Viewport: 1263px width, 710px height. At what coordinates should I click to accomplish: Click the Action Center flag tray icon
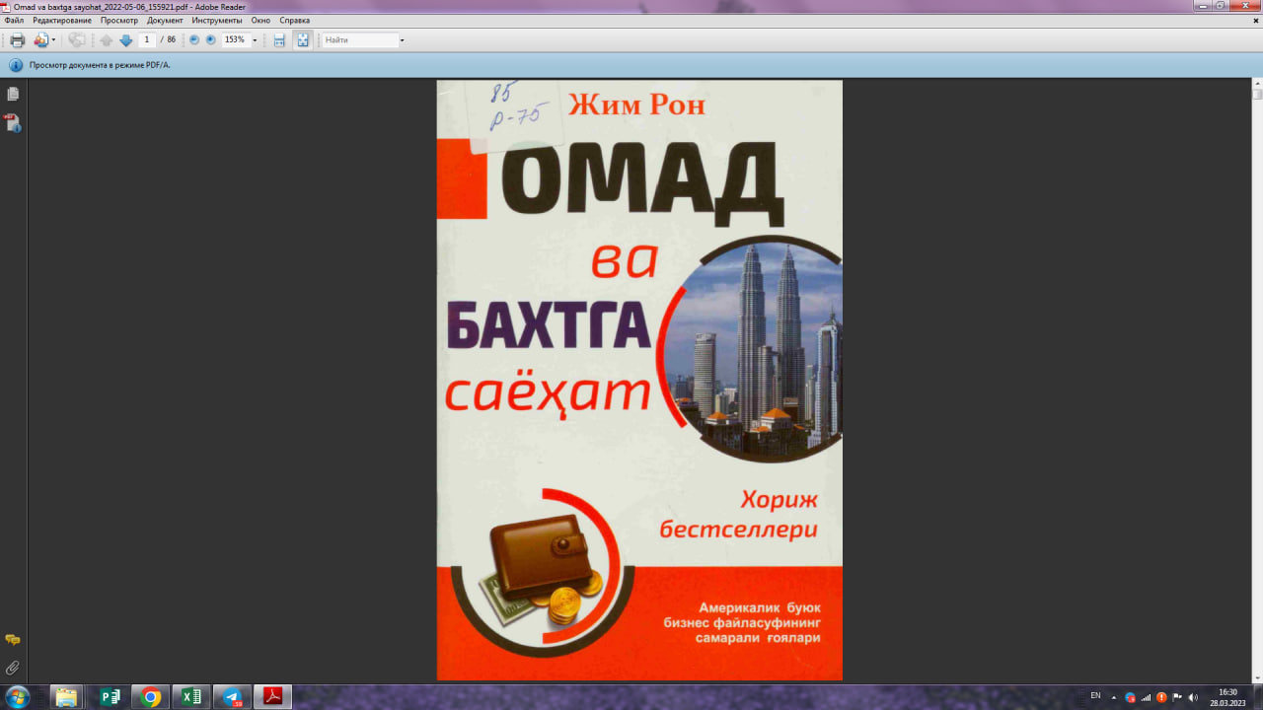(1177, 697)
